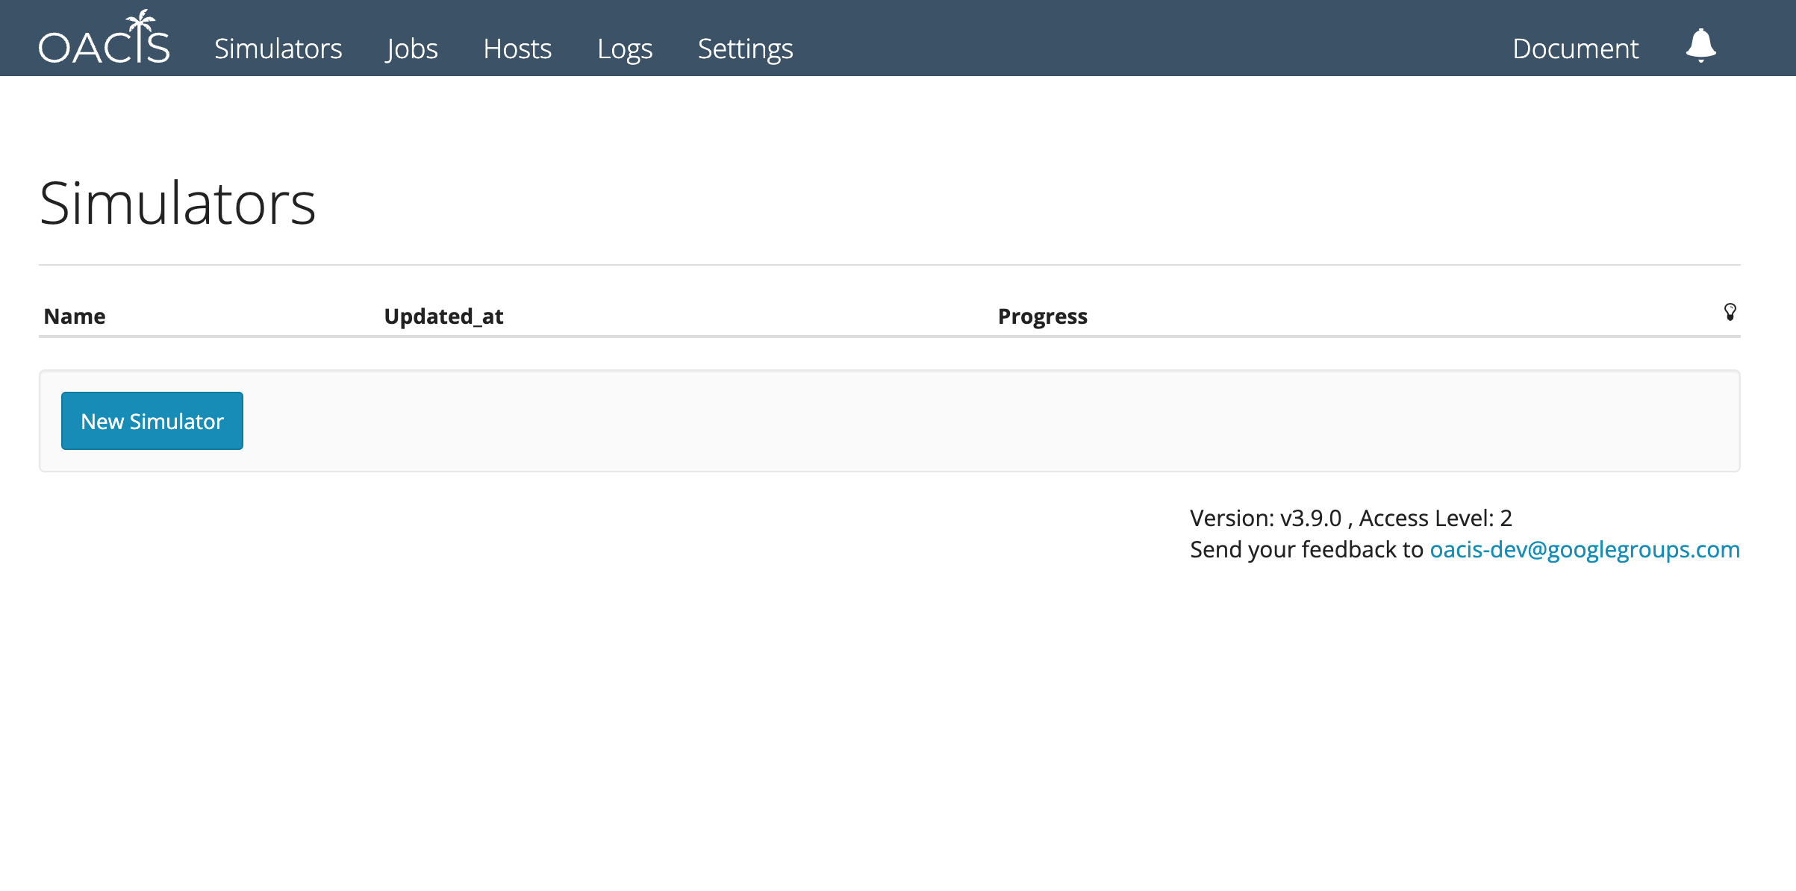Click the OACIS palm tree logo

click(x=104, y=38)
